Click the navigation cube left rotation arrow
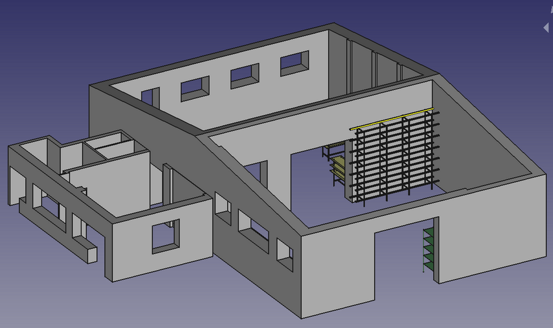The image size is (553, 328). 546,28
